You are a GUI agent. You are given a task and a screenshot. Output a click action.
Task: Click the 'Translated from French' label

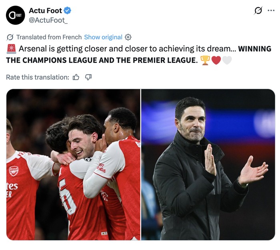coord(49,37)
